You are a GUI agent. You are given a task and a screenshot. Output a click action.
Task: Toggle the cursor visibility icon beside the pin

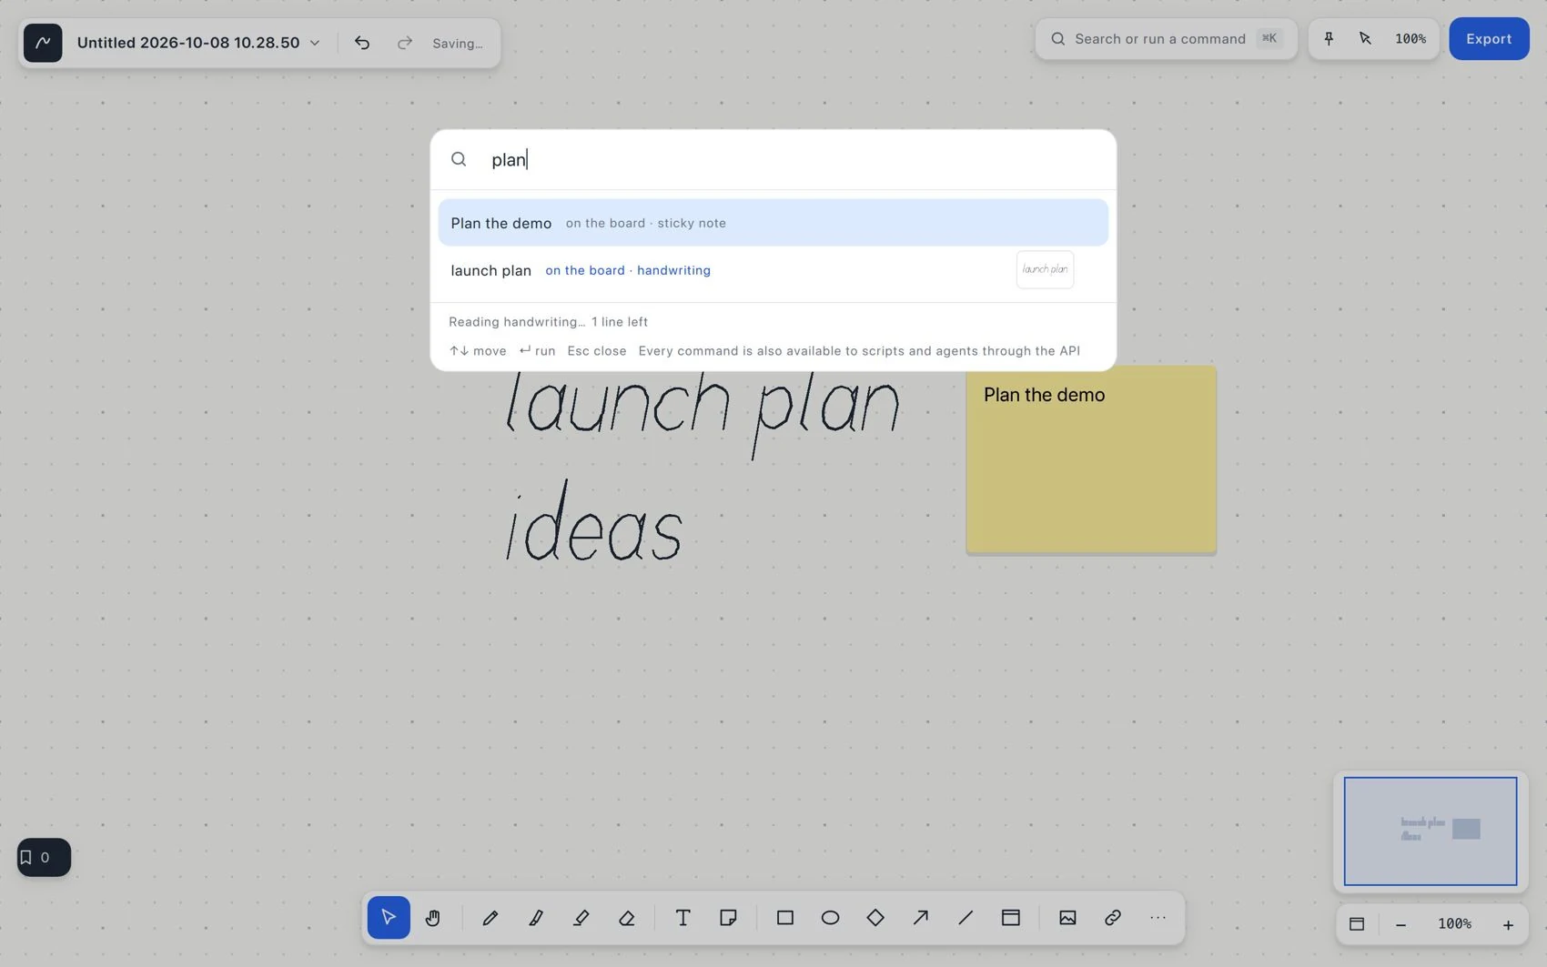tap(1365, 38)
